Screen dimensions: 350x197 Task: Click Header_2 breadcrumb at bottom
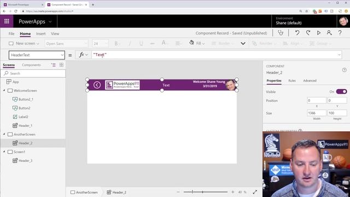coord(116,192)
